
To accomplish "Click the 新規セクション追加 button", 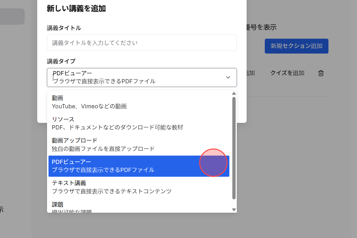I will (296, 46).
